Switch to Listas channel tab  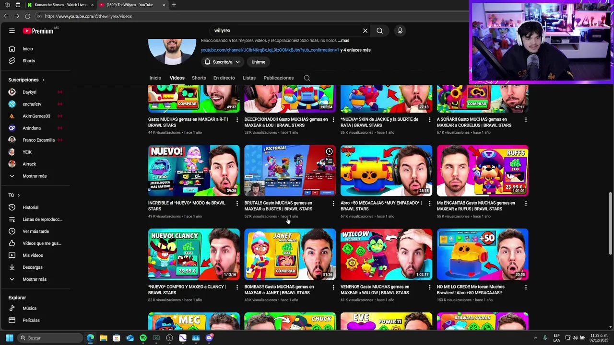click(249, 78)
